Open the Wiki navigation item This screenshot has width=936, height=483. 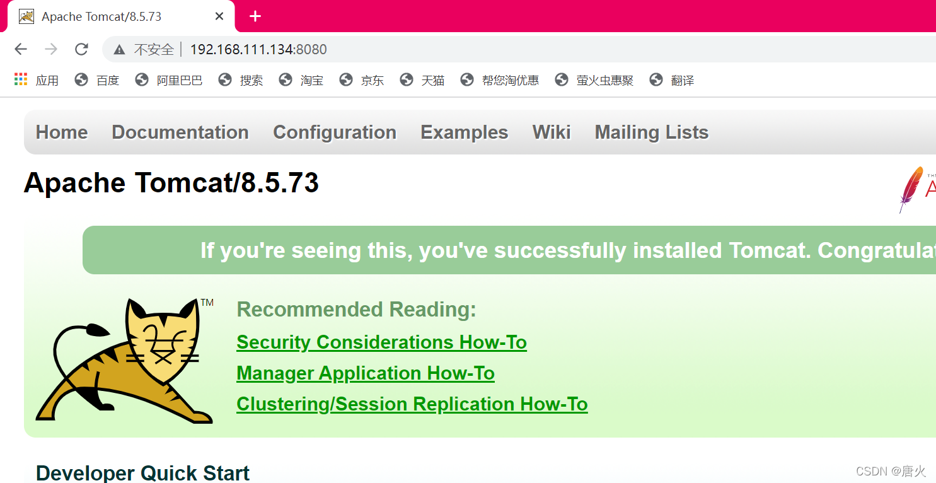[x=552, y=132]
